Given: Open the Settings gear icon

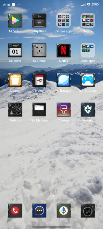Looking at the screenshot, I should (15, 109).
